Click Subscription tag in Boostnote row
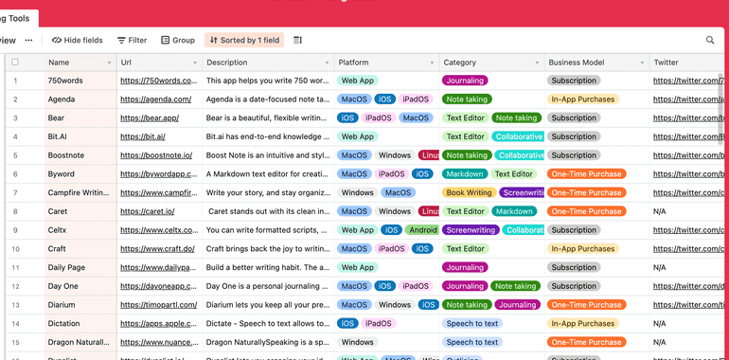The width and height of the screenshot is (729, 360). 574,155
